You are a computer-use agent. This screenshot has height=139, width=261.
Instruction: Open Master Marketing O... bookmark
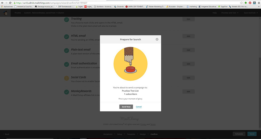pos(155,7)
